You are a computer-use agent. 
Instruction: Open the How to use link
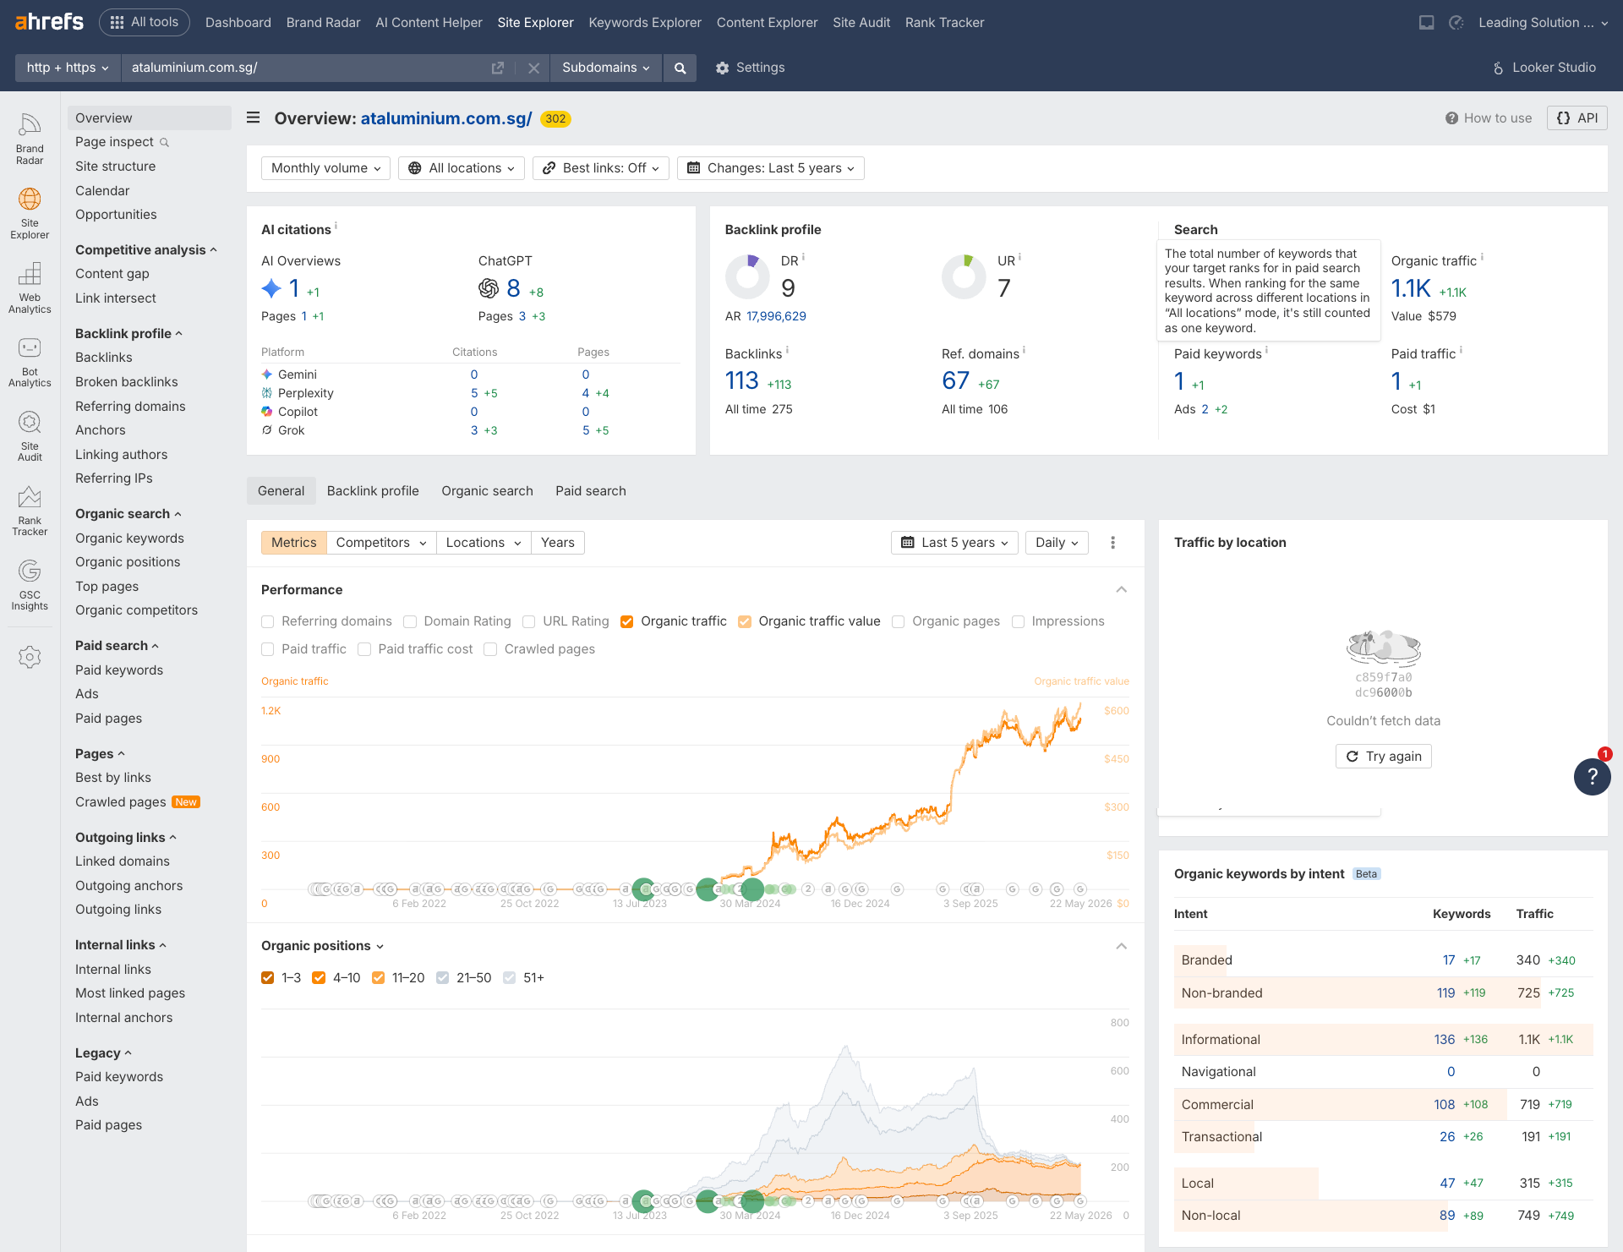pos(1489,118)
